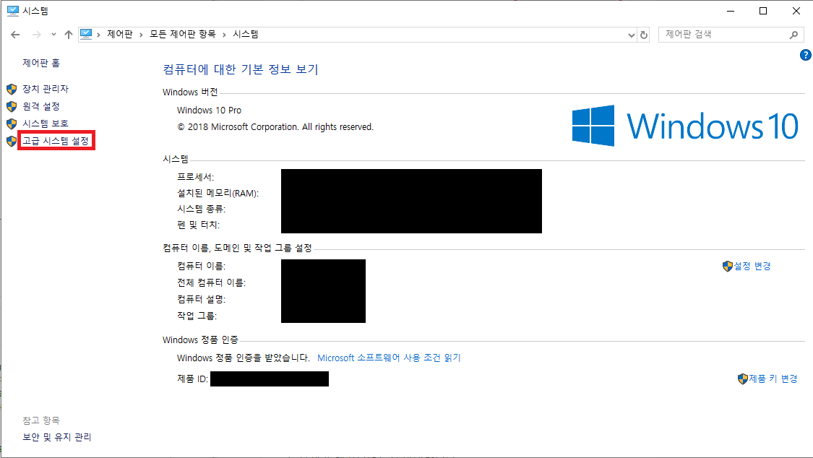Viewport: 813px width, 458px height.
Task: Select 모든 제어판 항목 breadcrumb
Action: tap(183, 34)
